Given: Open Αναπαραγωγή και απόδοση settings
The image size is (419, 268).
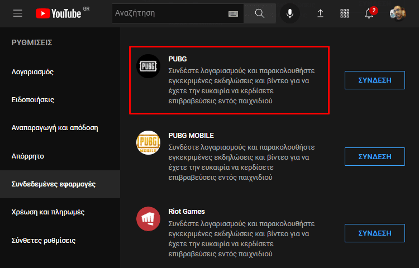Looking at the screenshot, I should click(x=55, y=128).
